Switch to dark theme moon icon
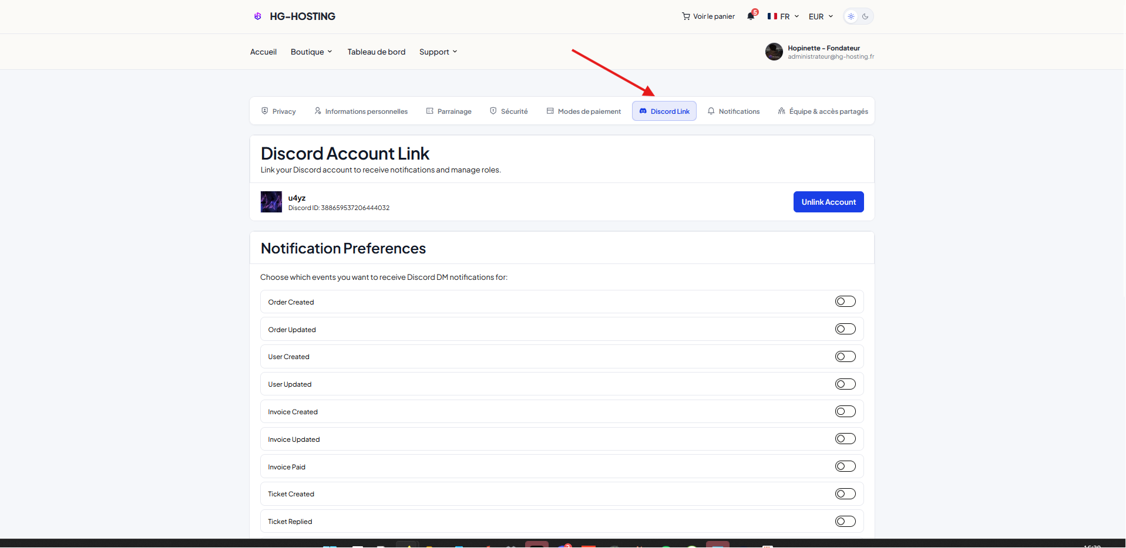The image size is (1126, 548). click(865, 16)
